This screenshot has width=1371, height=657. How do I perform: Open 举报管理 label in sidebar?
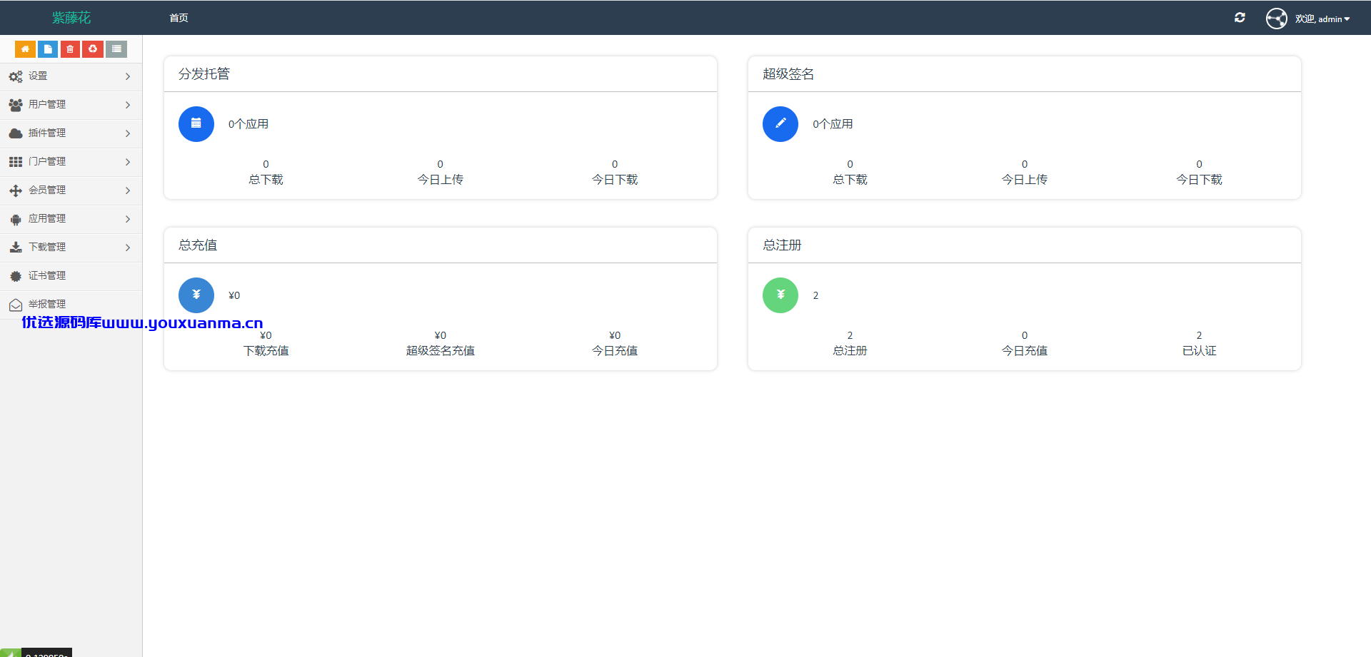(47, 304)
